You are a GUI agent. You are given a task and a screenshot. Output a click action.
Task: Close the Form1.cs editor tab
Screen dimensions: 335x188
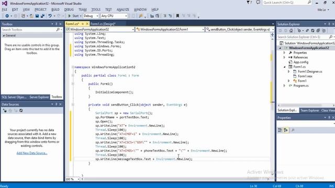[87, 24]
